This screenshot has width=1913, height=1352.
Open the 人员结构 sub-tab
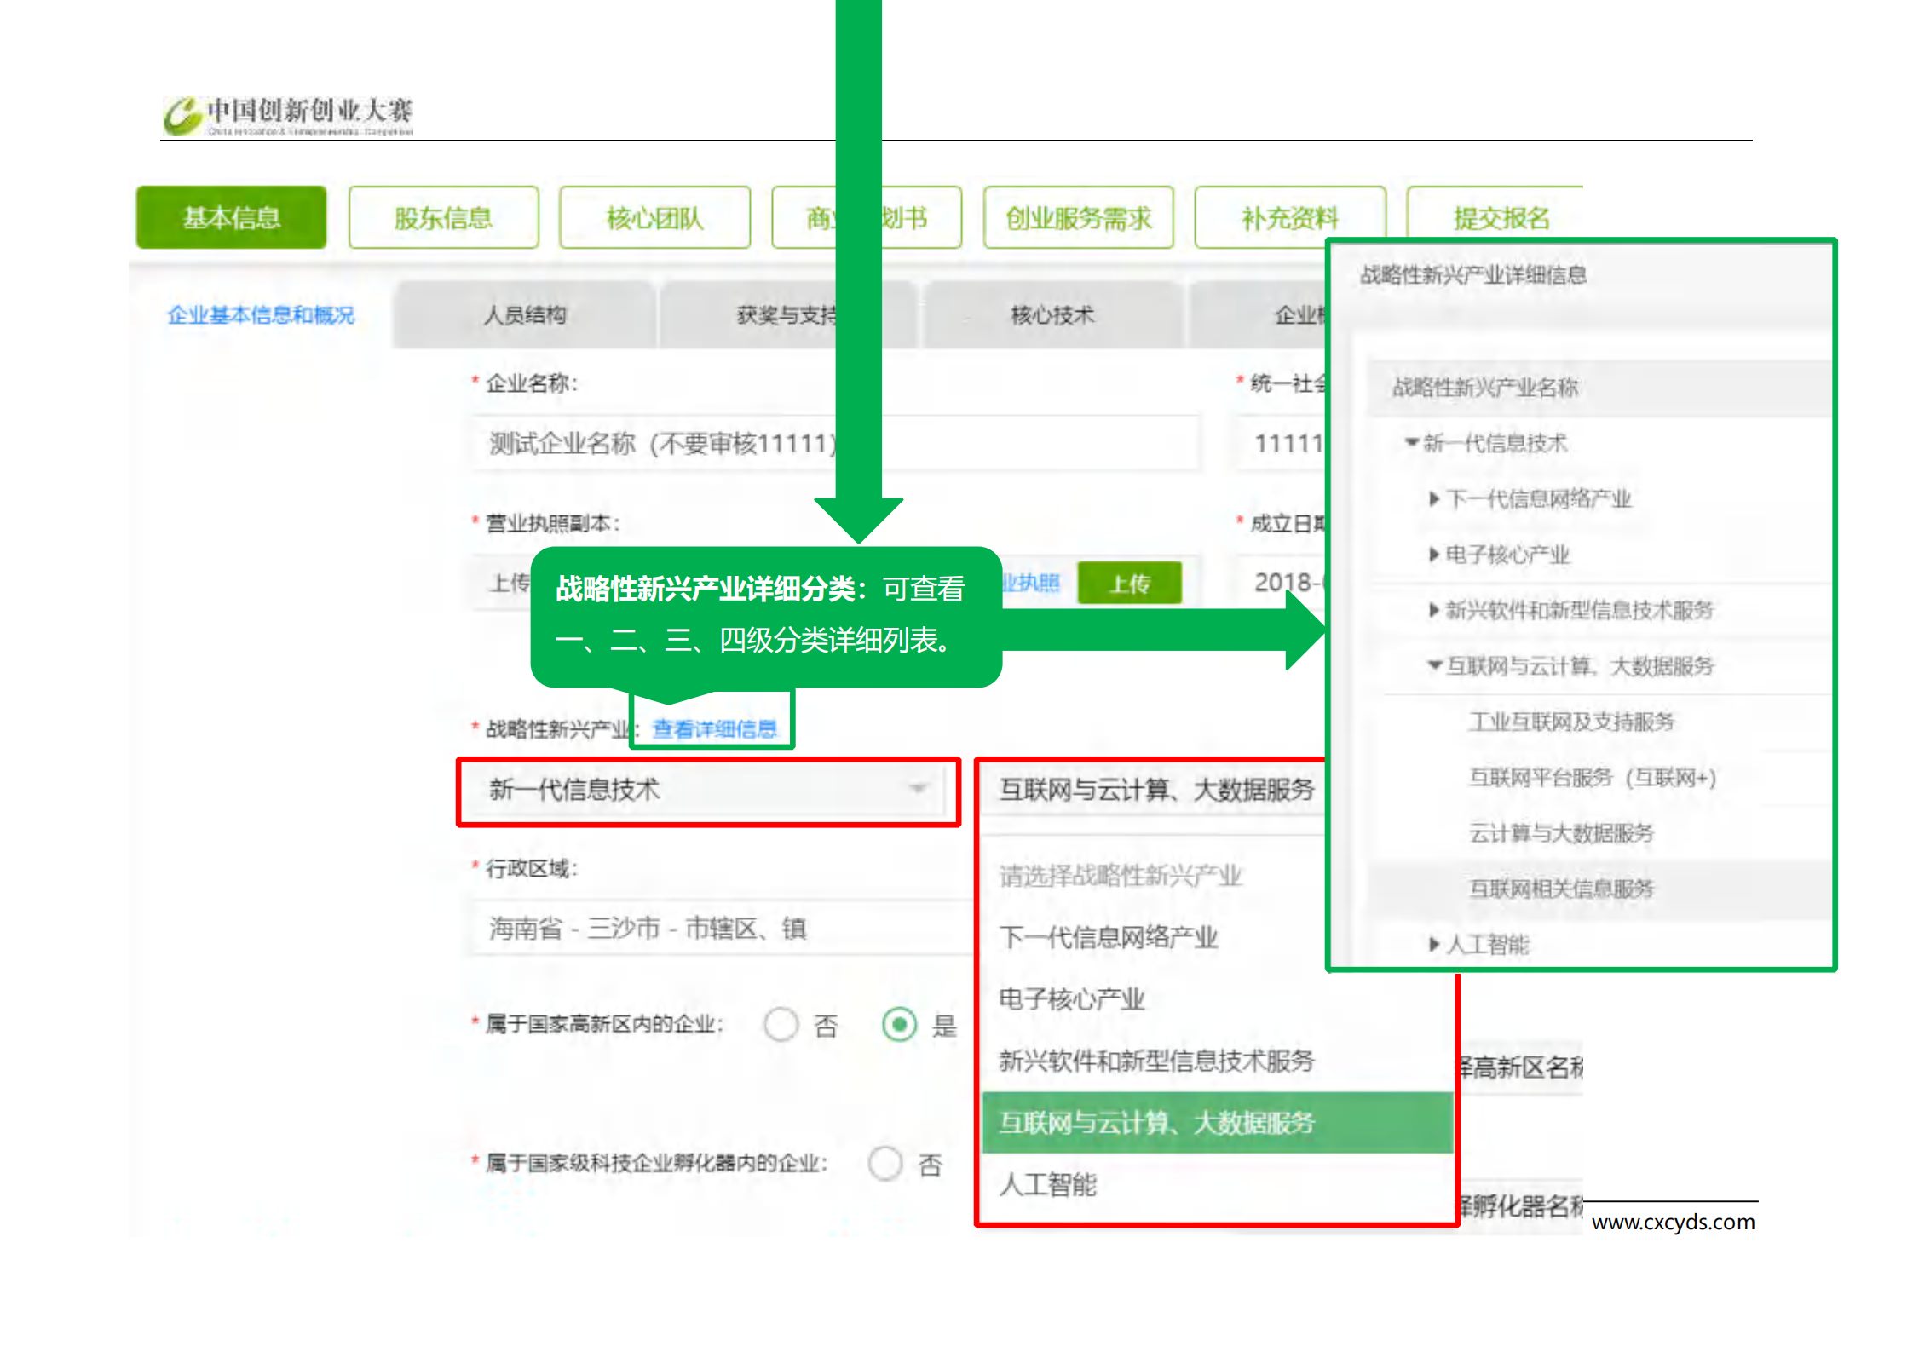point(524,315)
